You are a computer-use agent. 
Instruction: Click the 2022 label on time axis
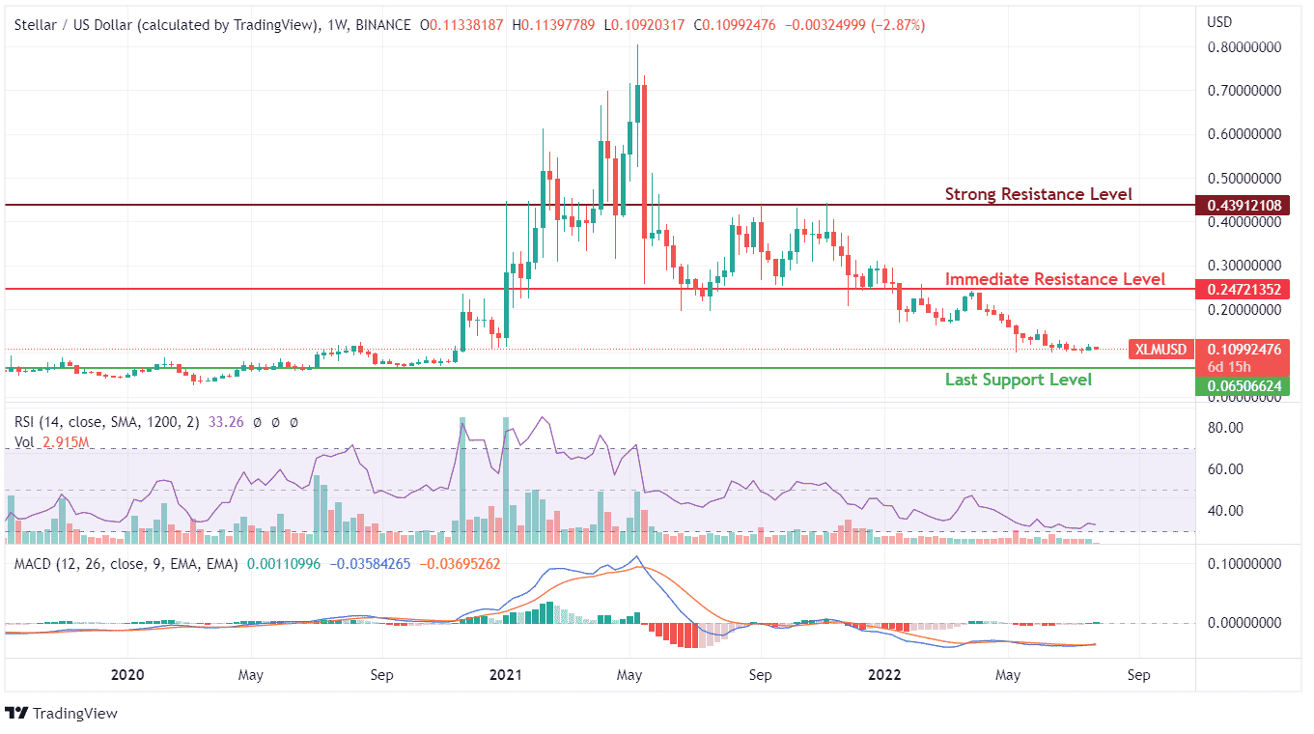(885, 674)
